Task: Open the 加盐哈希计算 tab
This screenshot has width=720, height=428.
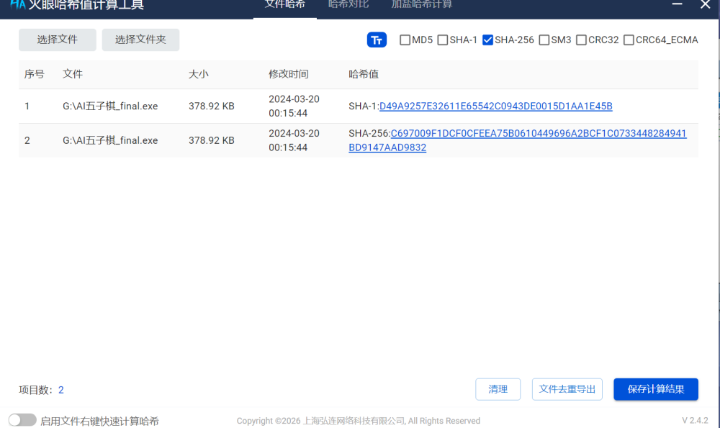Action: [422, 4]
